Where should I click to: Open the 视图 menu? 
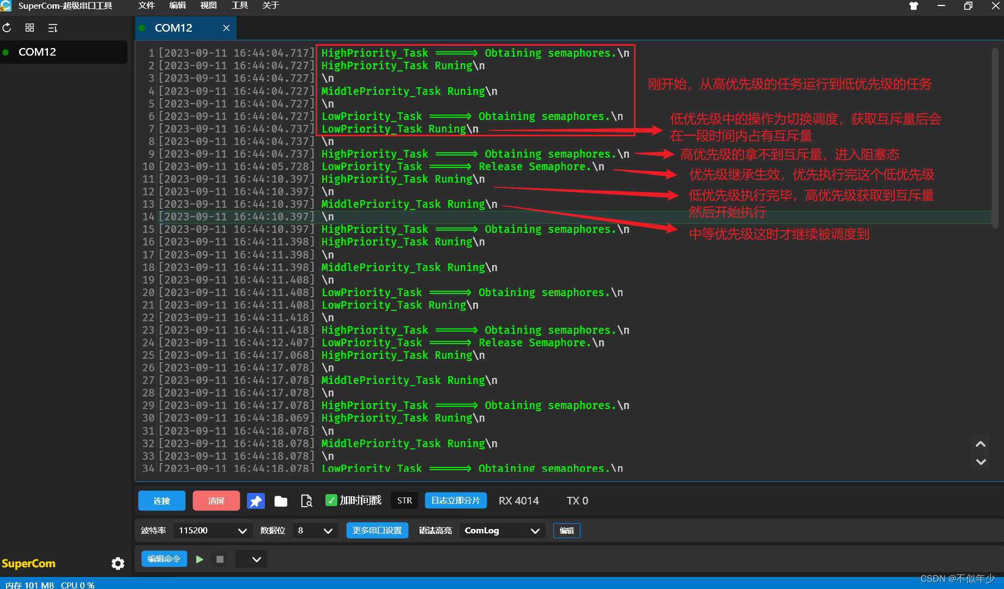click(209, 5)
